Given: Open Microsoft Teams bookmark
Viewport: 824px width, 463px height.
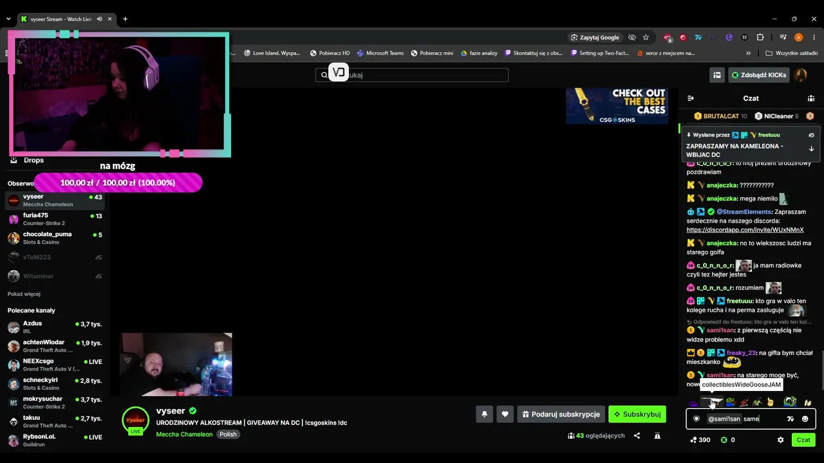Looking at the screenshot, I should coord(380,53).
